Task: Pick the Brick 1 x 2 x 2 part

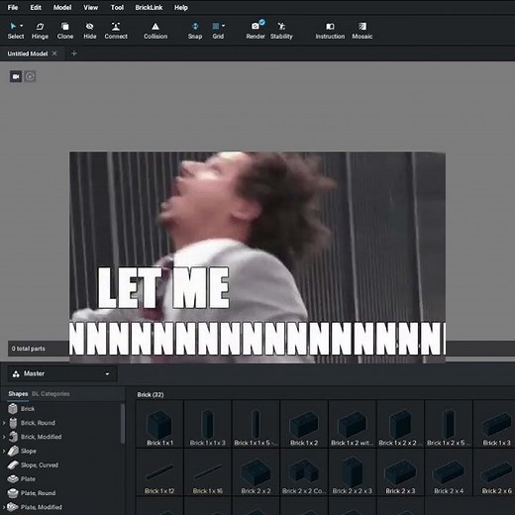Action: (x=400, y=425)
